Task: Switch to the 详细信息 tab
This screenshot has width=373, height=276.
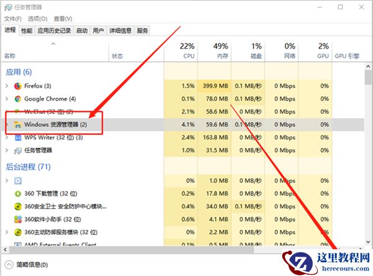Action: [121, 30]
